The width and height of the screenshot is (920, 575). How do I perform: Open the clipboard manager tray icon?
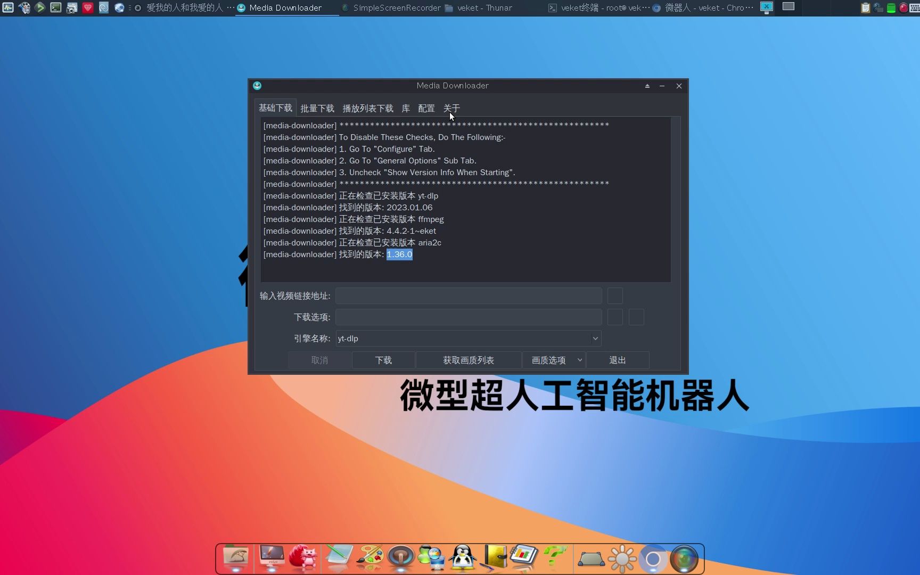point(866,7)
